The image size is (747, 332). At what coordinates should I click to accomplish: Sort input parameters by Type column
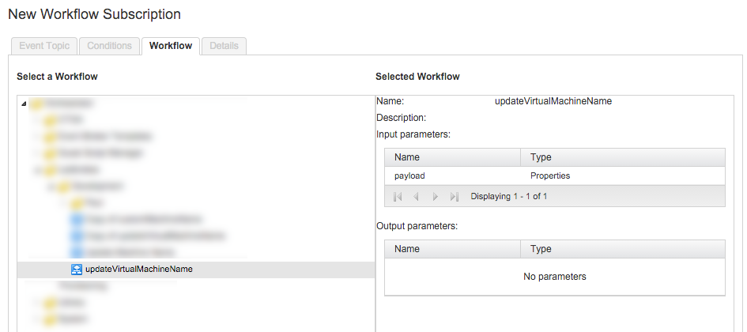[621, 157]
